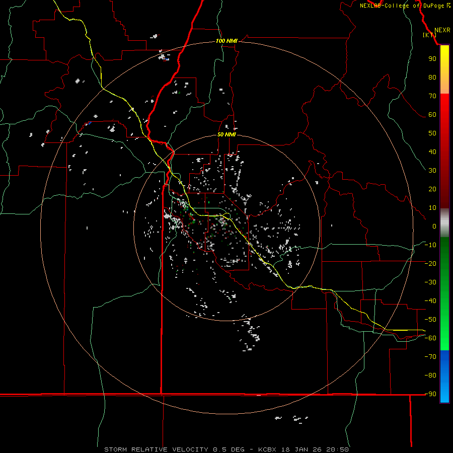Click the "-20" scale value
This screenshot has height=453, width=453.
(430, 264)
